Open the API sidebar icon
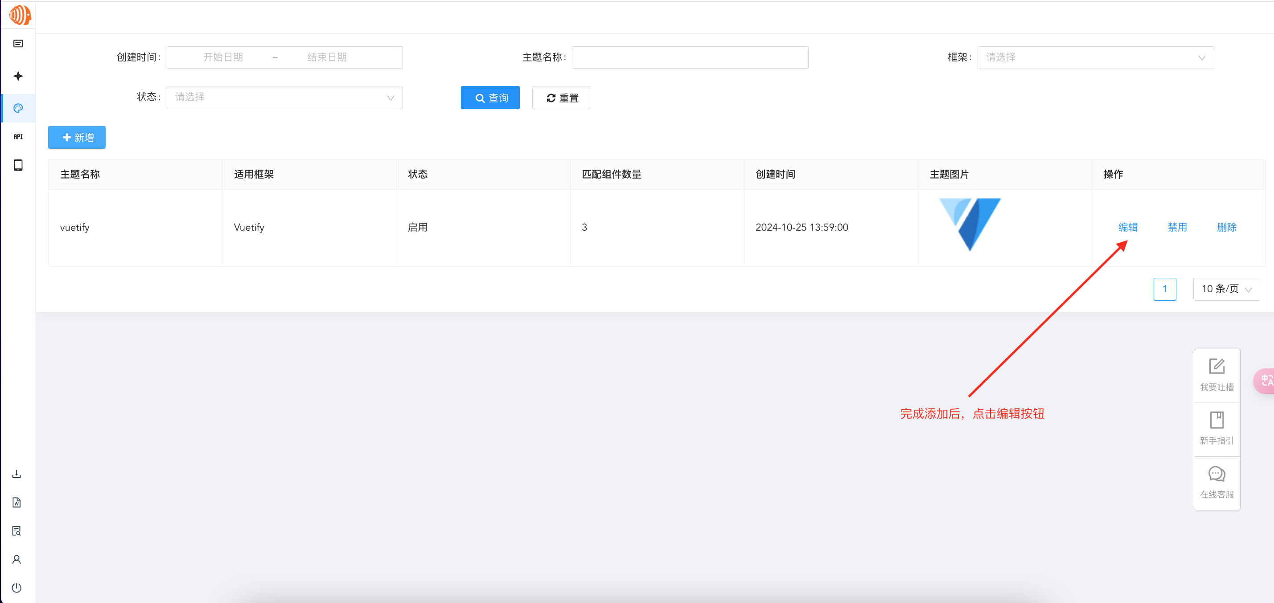This screenshot has width=1274, height=603. point(18,136)
